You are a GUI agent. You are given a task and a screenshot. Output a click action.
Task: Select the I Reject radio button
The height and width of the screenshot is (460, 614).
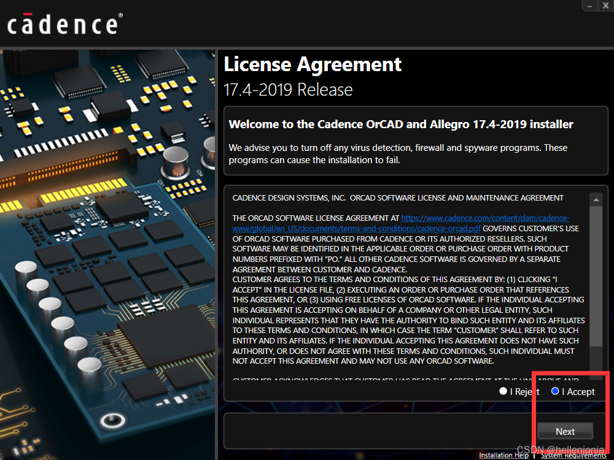pyautogui.click(x=503, y=391)
